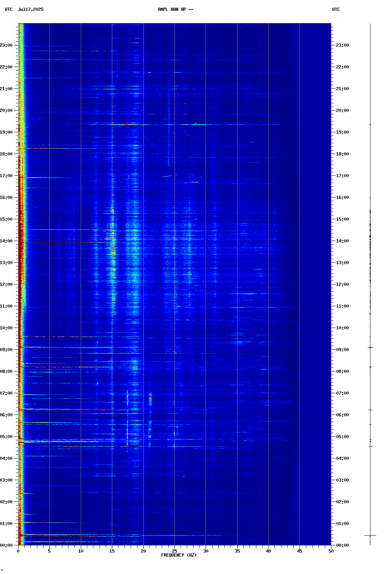Viewport: 386px width, 574px height.
Task: Click the right-side '20:00' time label
Action: tap(343, 111)
